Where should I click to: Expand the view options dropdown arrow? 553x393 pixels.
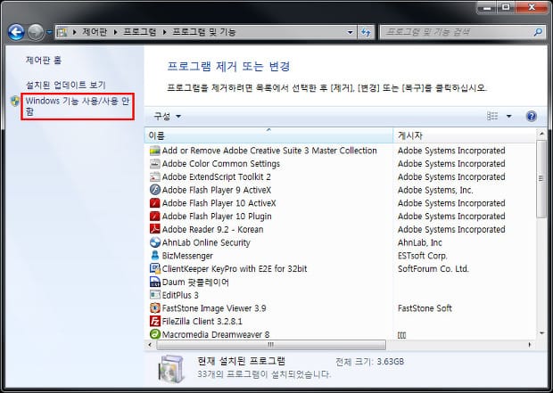point(509,117)
